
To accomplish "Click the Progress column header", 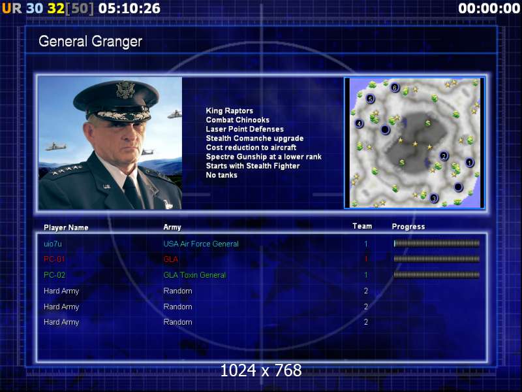I will click(408, 227).
